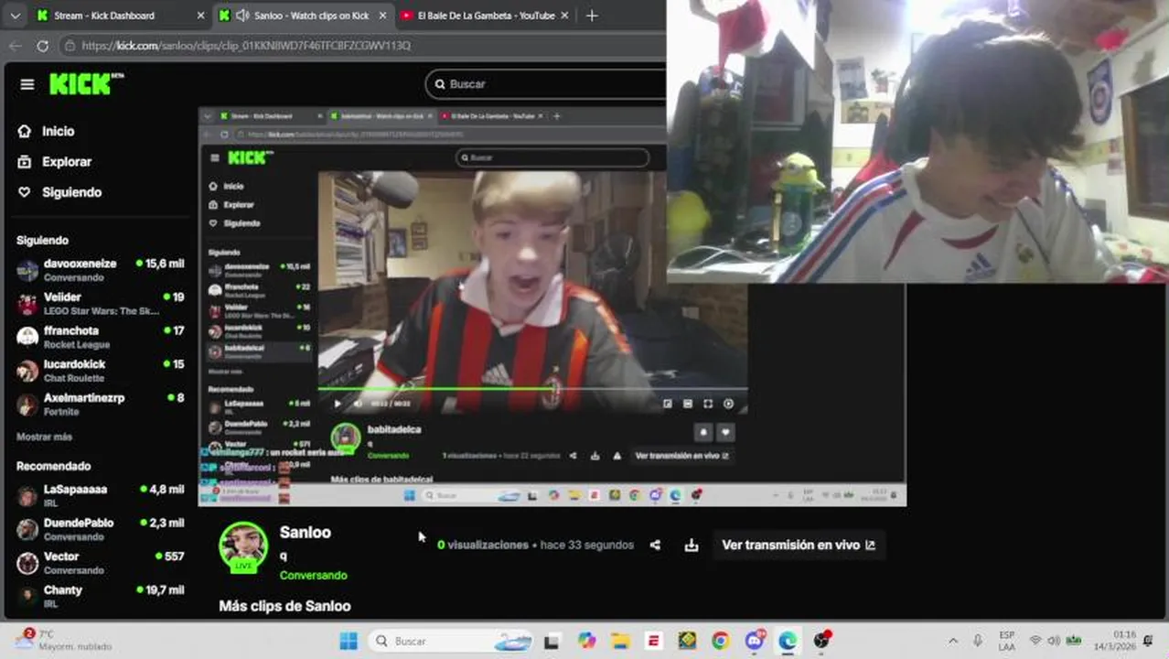1169x659 pixels.
Task: Reload the Kick page
Action: point(42,45)
